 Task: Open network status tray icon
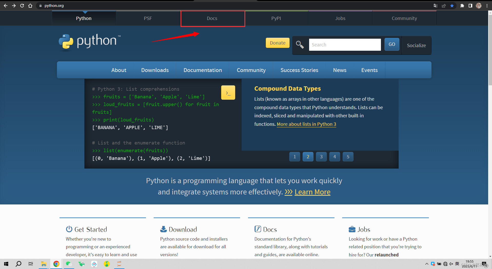pyautogui.click(x=445, y=264)
